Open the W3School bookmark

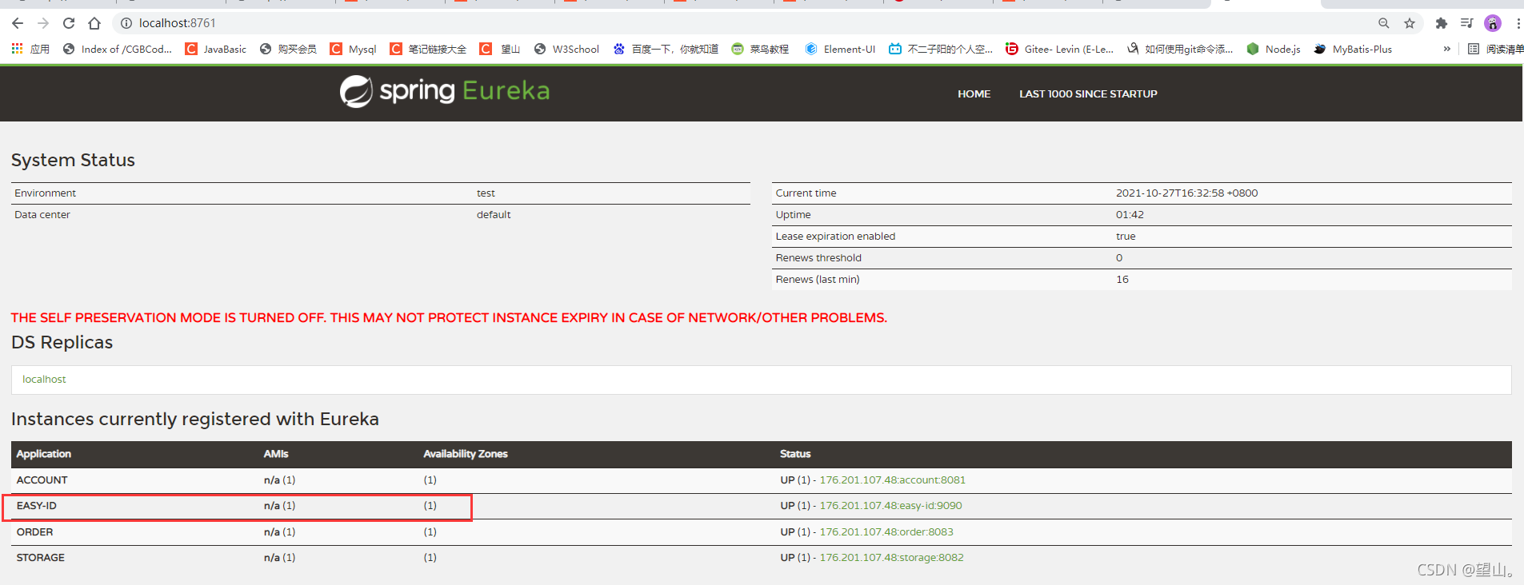[566, 49]
